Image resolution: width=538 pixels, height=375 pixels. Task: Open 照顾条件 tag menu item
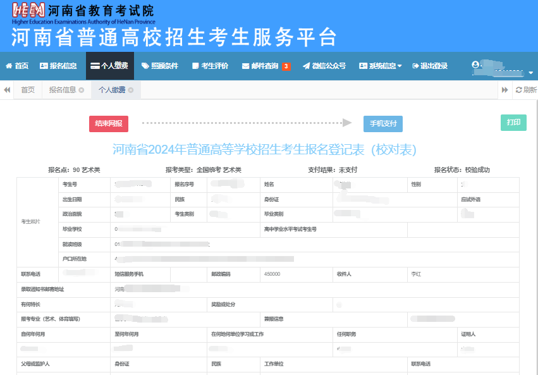click(160, 66)
